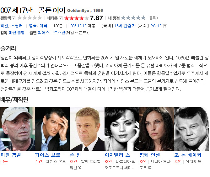Open the 조 돈 베이커 name link
Viewport: 210px width, 177px height.
click(188, 155)
